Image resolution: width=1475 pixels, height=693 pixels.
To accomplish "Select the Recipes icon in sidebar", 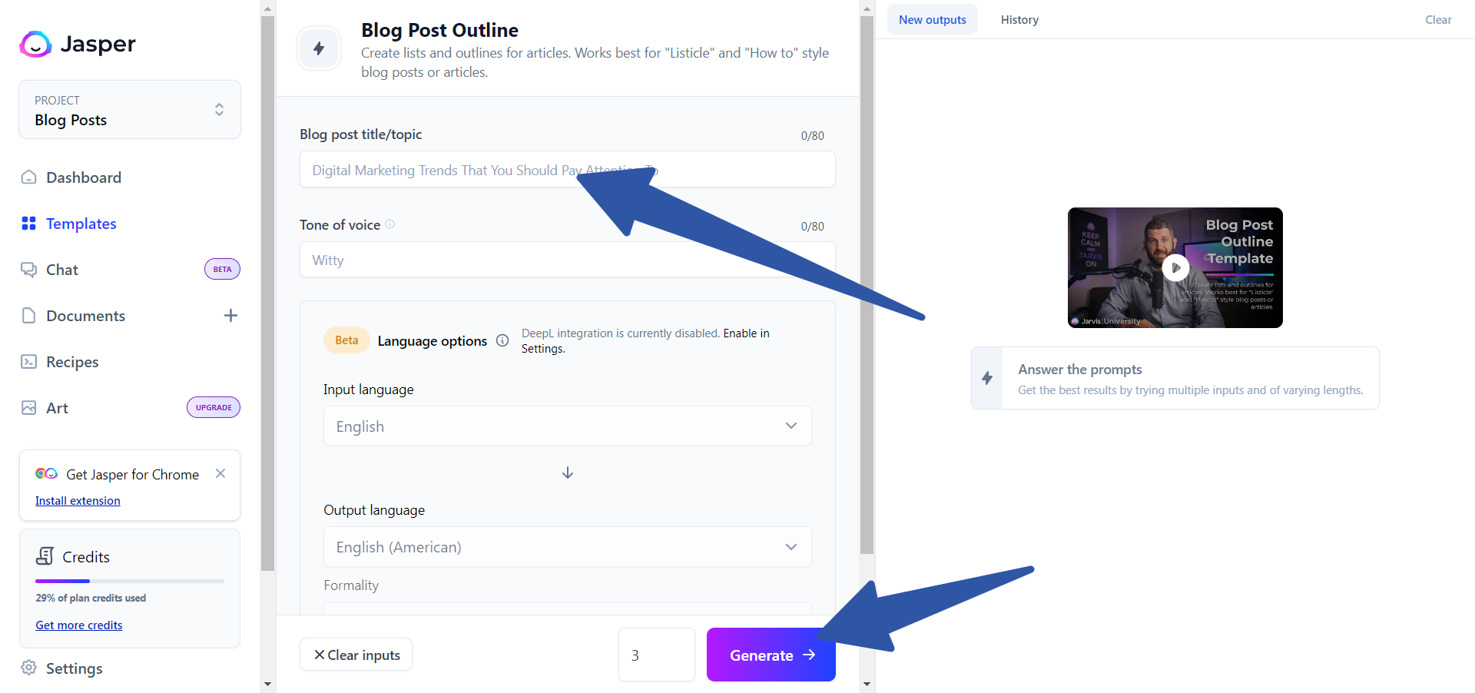I will click(x=28, y=361).
